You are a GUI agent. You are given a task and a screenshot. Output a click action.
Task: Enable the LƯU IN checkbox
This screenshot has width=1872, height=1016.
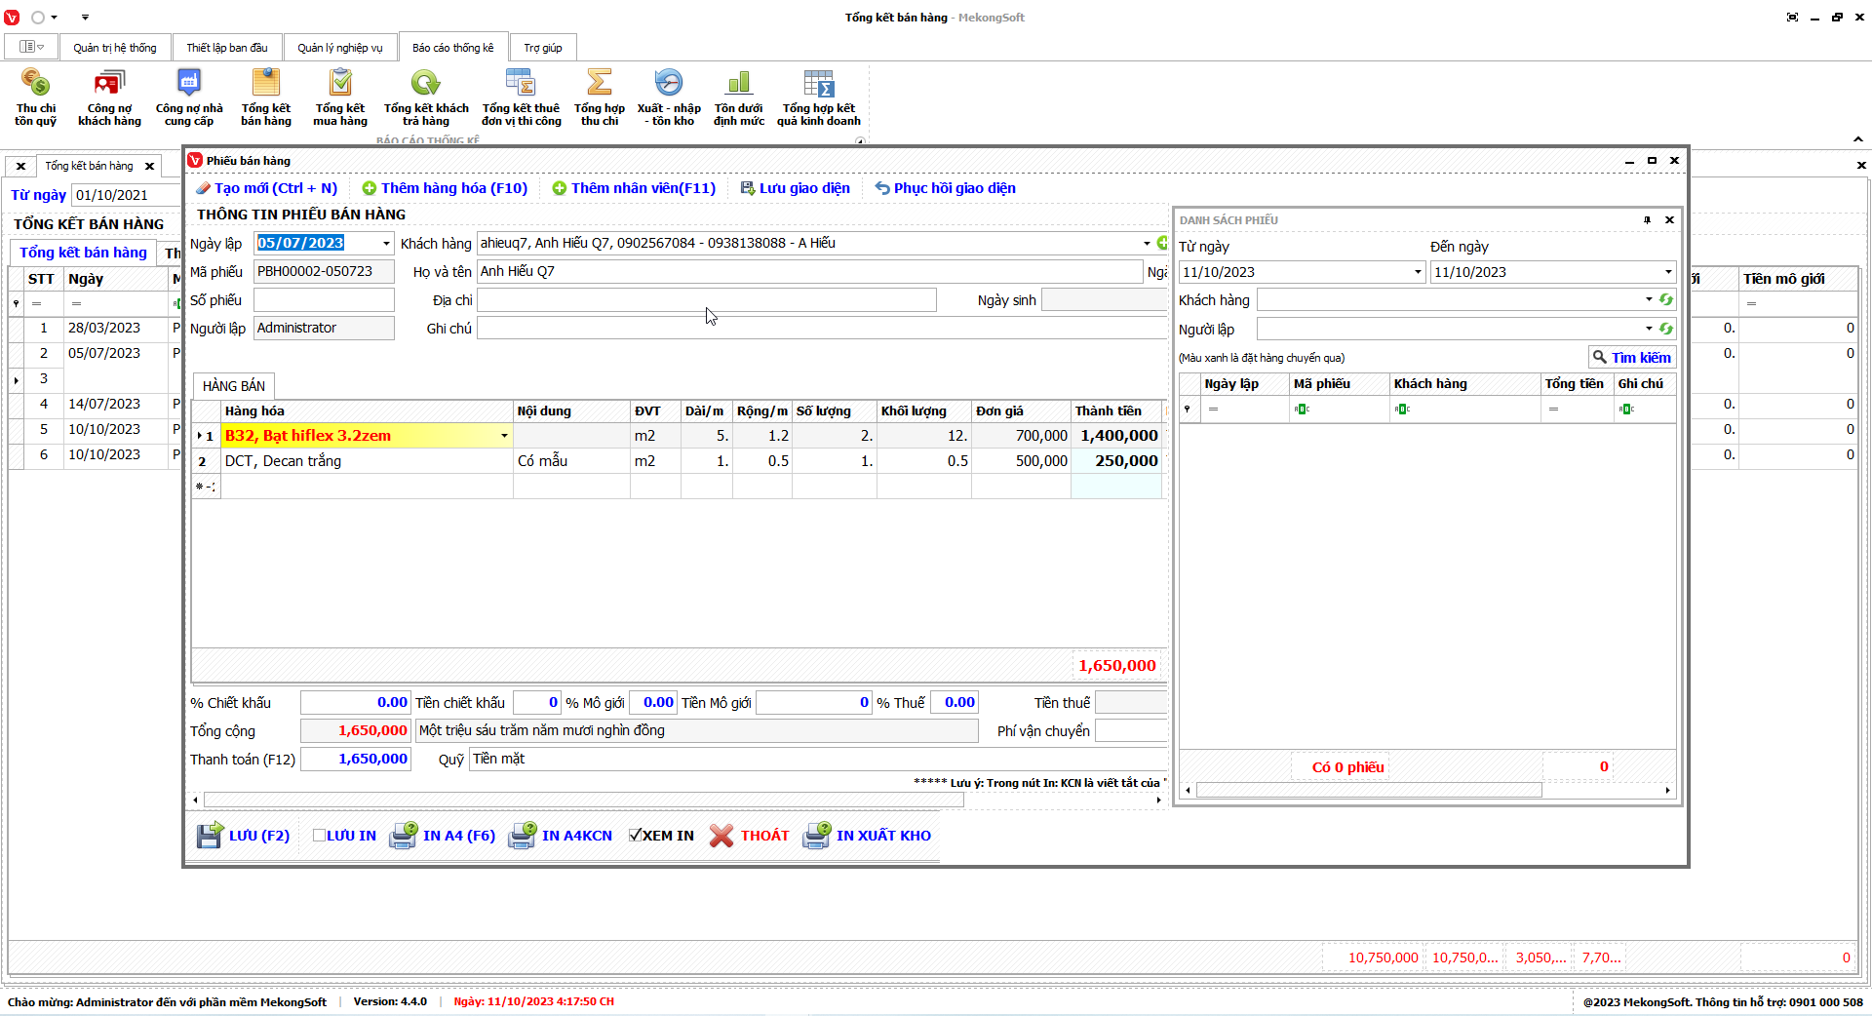click(x=319, y=836)
